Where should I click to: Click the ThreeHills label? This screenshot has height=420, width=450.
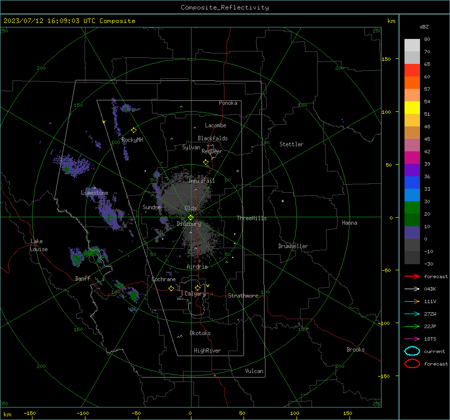[x=251, y=218]
